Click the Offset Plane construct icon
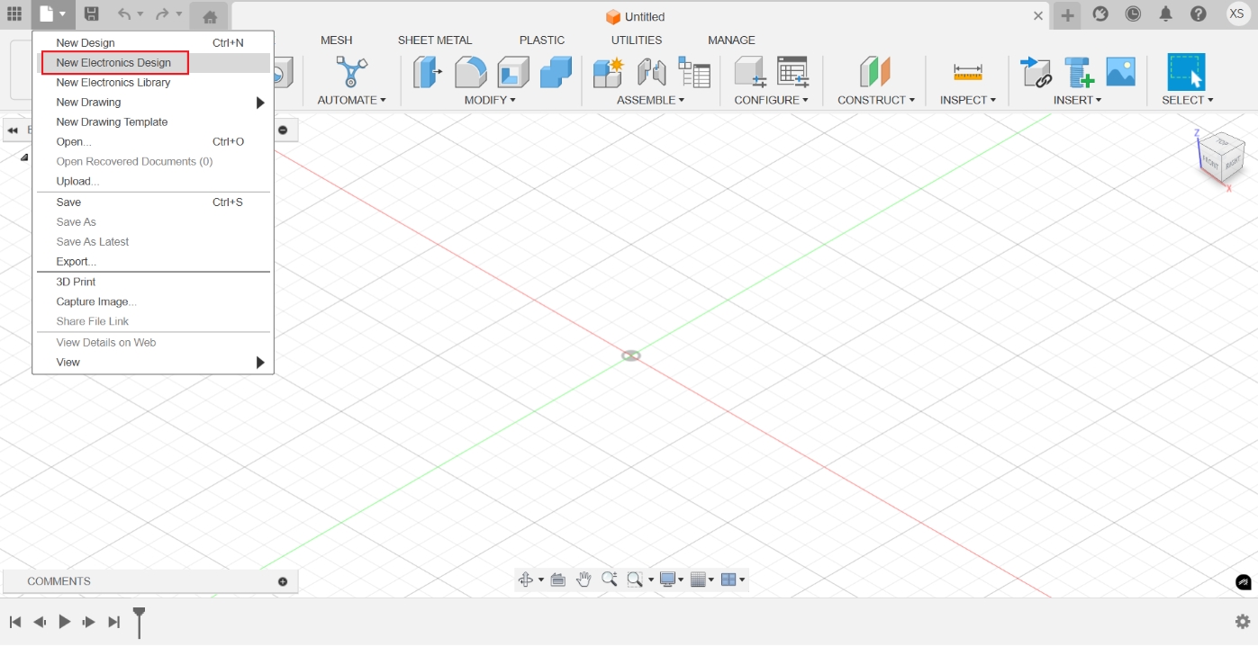 coord(874,72)
